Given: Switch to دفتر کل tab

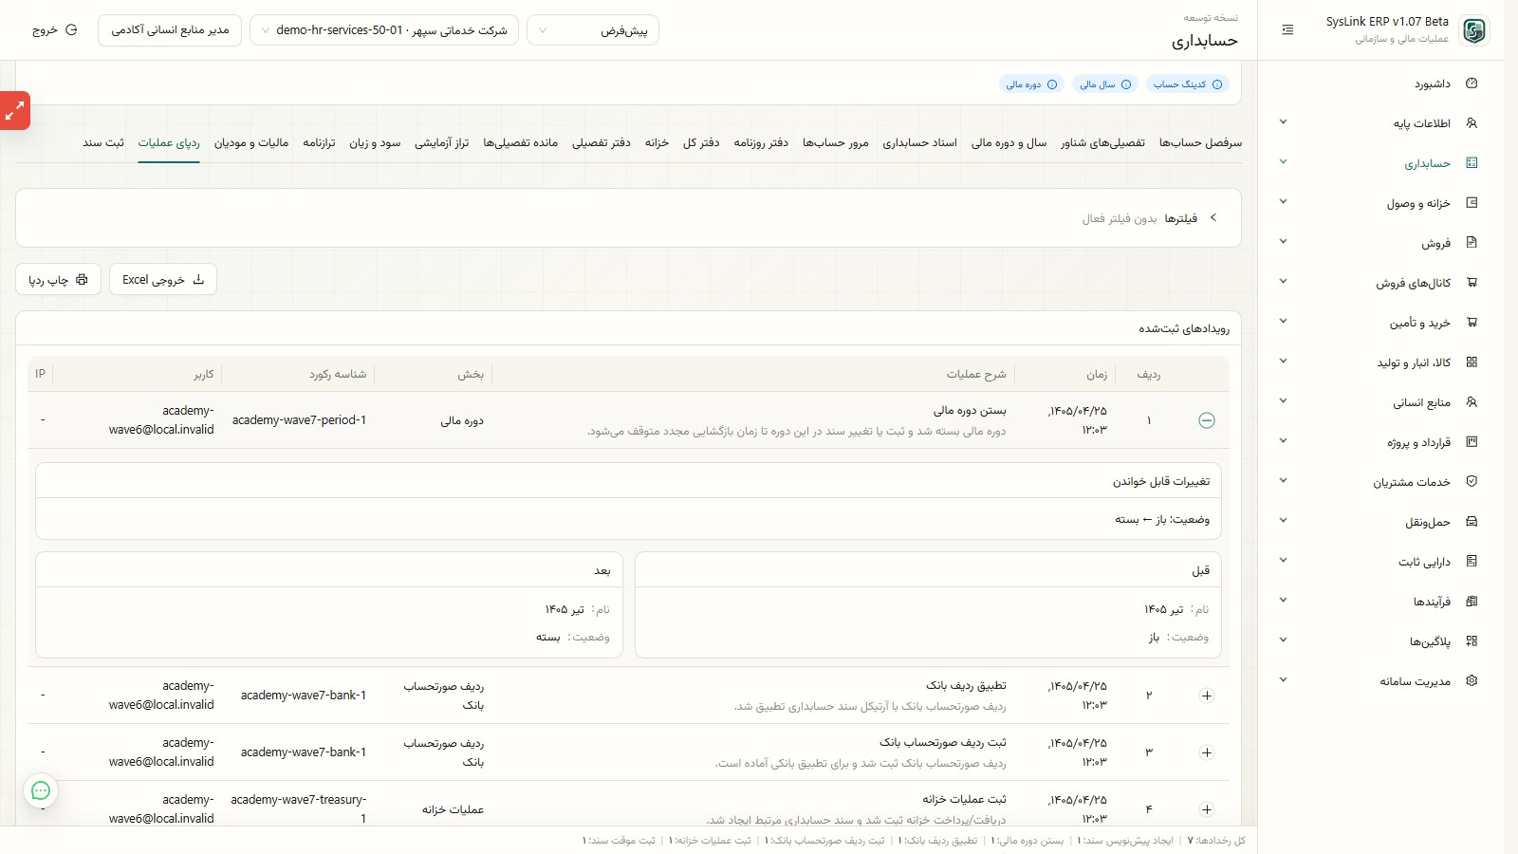Looking at the screenshot, I should (x=701, y=143).
